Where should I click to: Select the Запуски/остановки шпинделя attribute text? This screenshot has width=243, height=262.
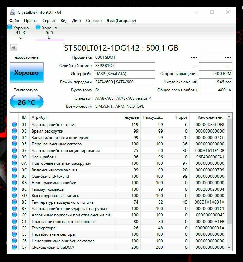60,138
